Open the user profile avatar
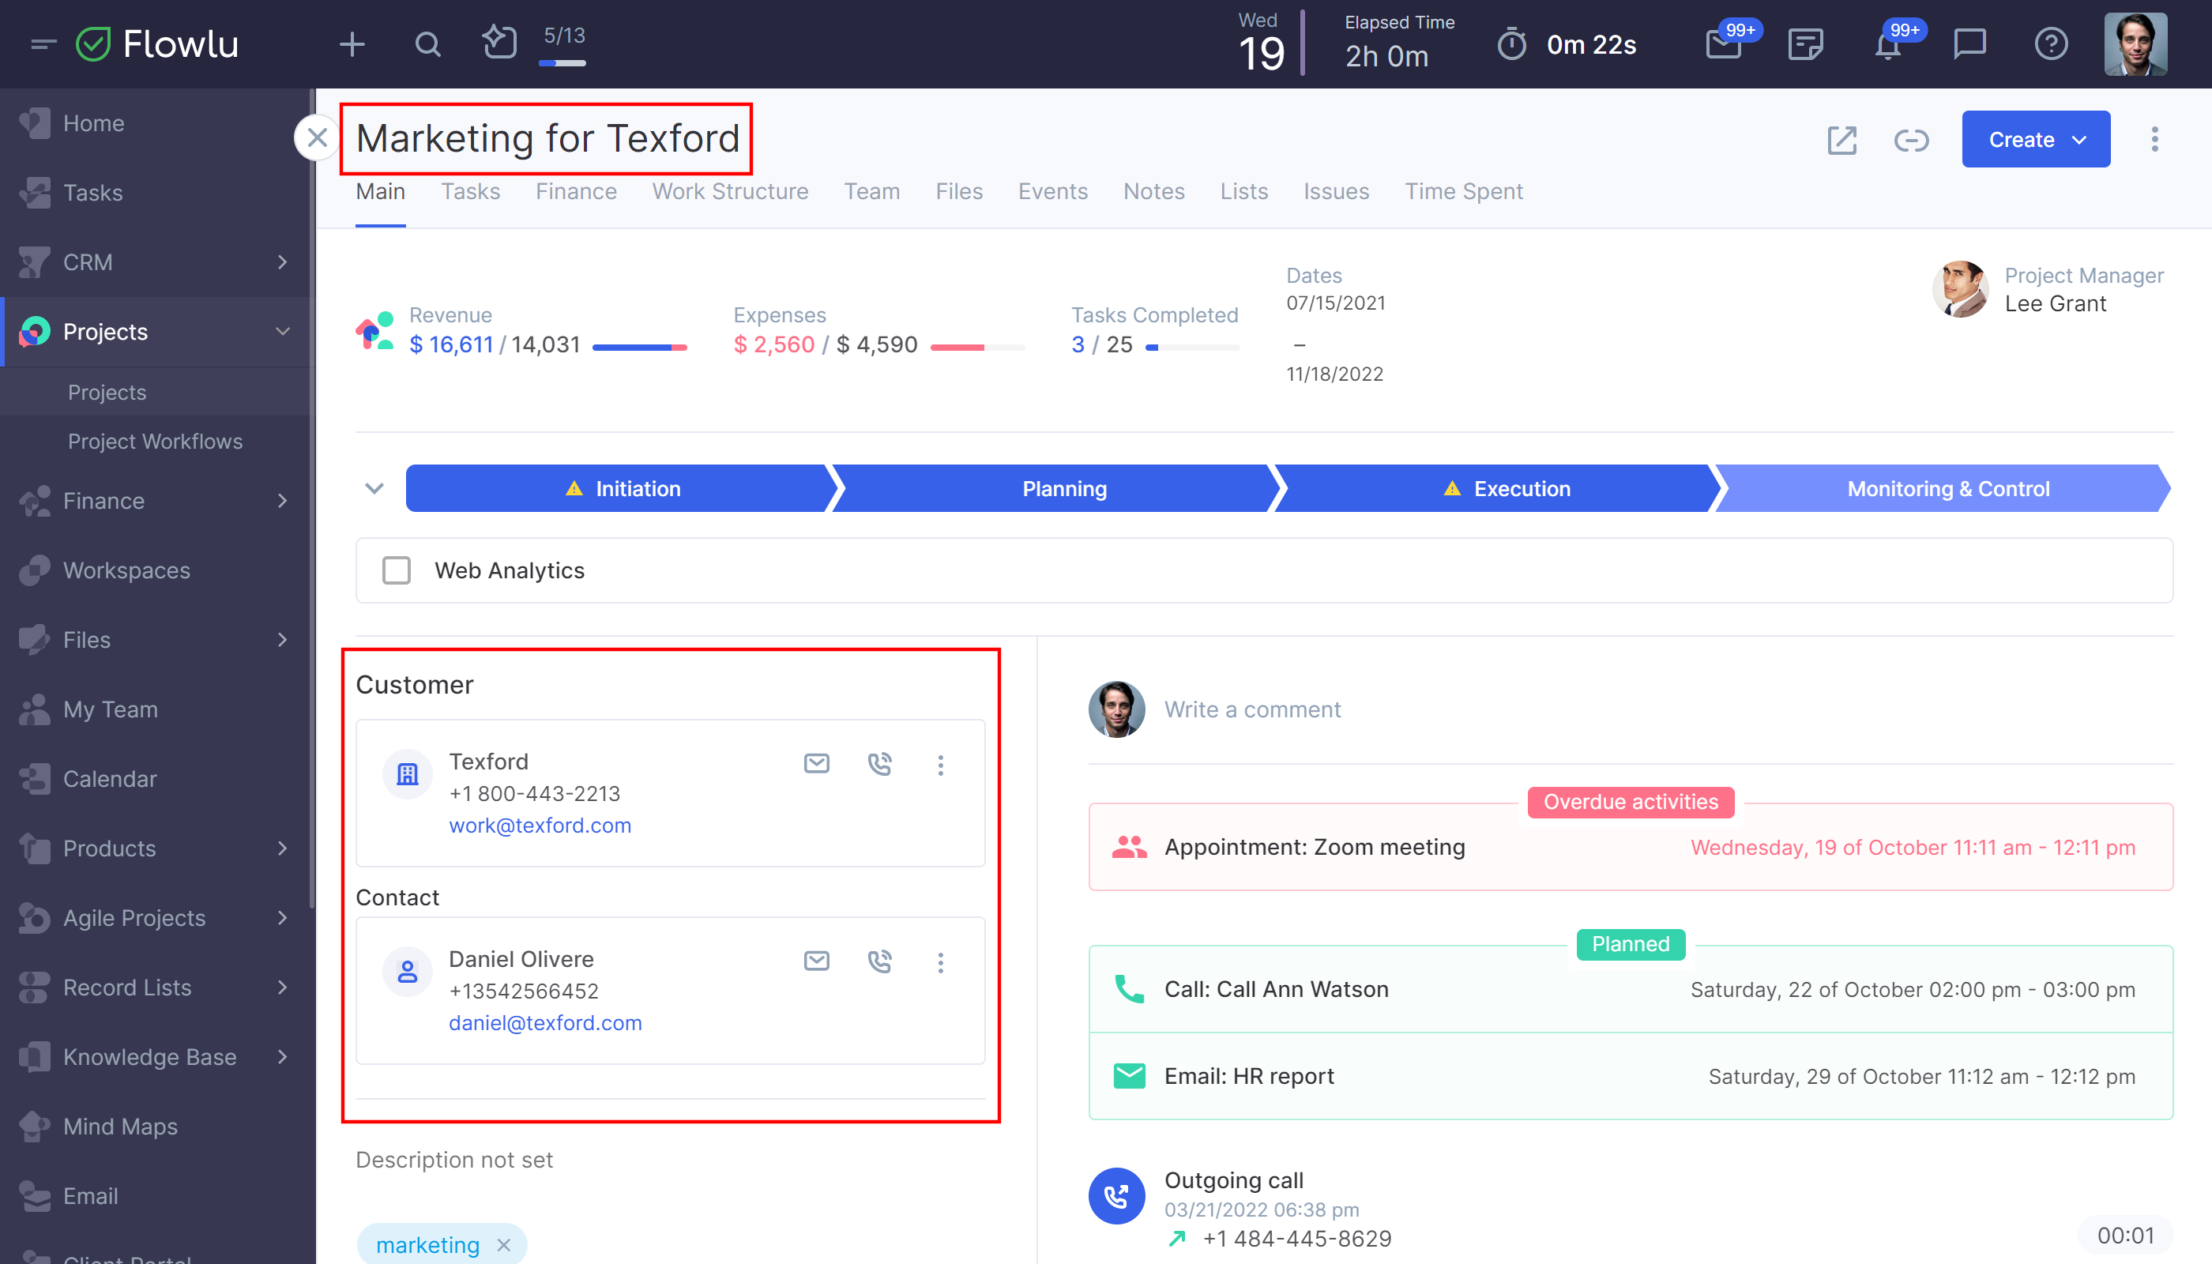 (x=2135, y=43)
